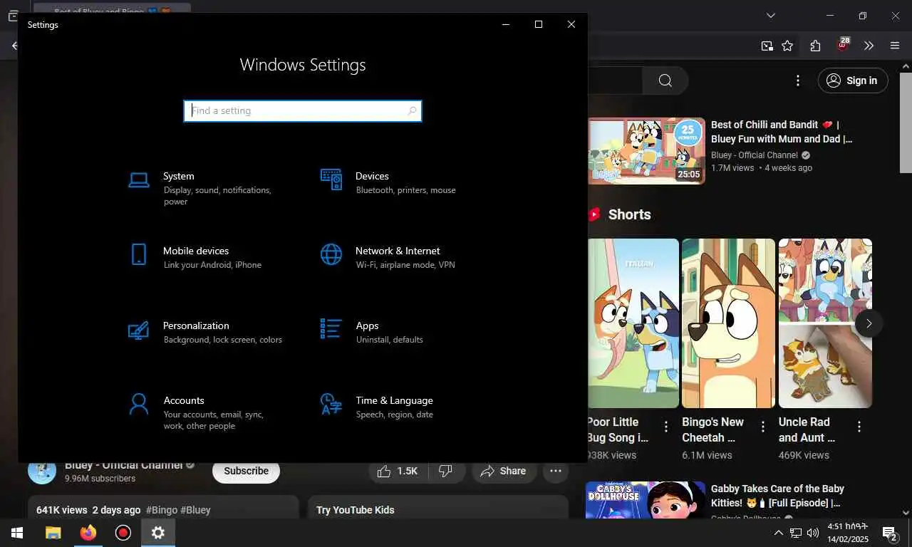Open File Explorer from taskbar
912x547 pixels.
(53, 533)
